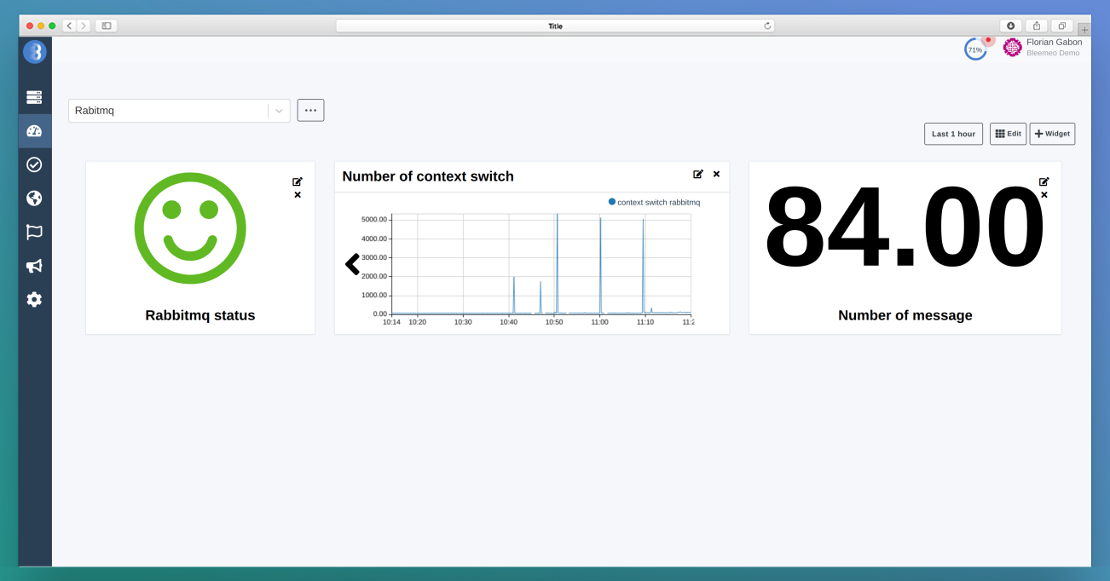Remove the Rabbitmq status widget
Screen dimensions: 1110x581
[x=297, y=194]
